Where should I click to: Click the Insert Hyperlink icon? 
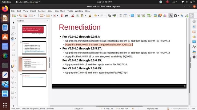coord(187,16)
